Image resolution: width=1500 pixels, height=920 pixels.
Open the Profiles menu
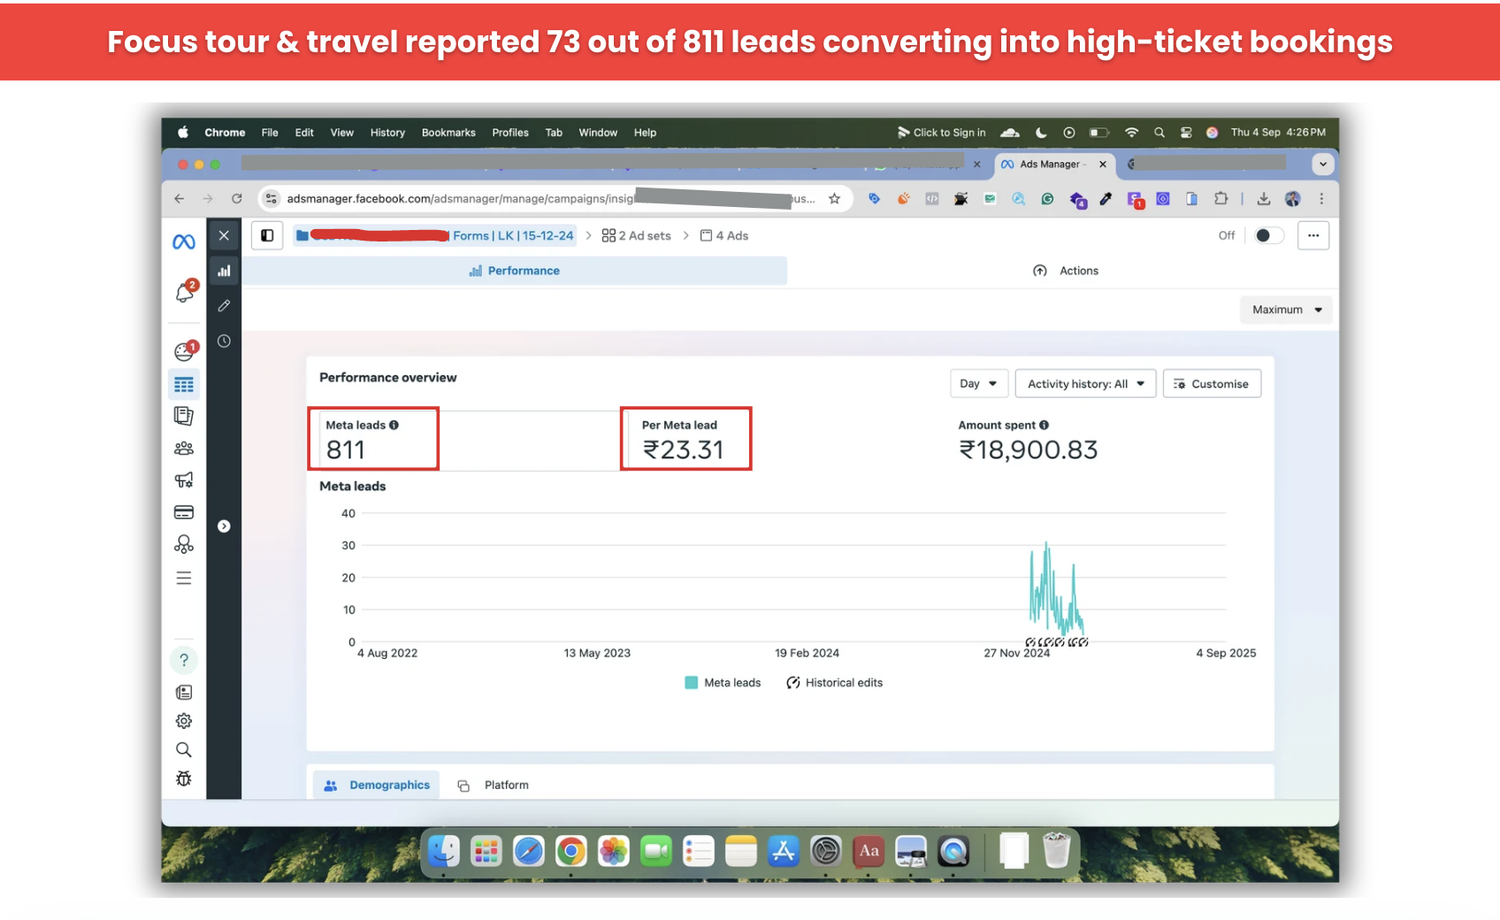coord(510,132)
